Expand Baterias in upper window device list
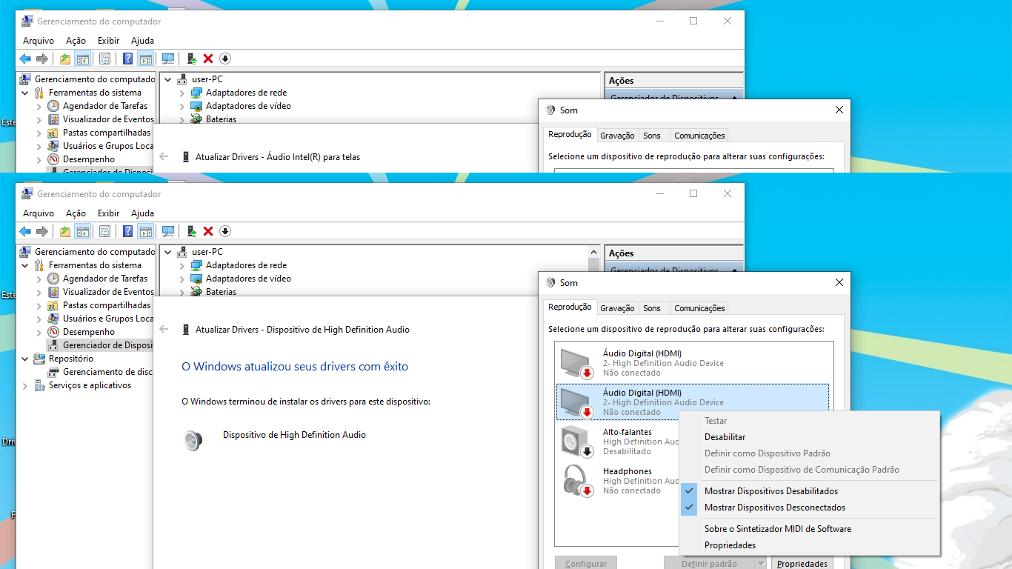 [x=182, y=119]
